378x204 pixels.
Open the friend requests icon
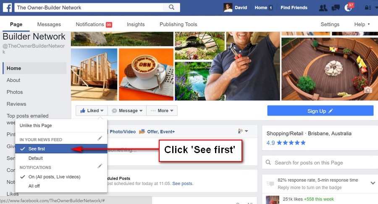[323, 8]
